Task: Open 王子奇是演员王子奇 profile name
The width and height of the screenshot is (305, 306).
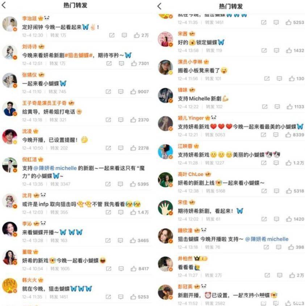Action: click(x=44, y=103)
